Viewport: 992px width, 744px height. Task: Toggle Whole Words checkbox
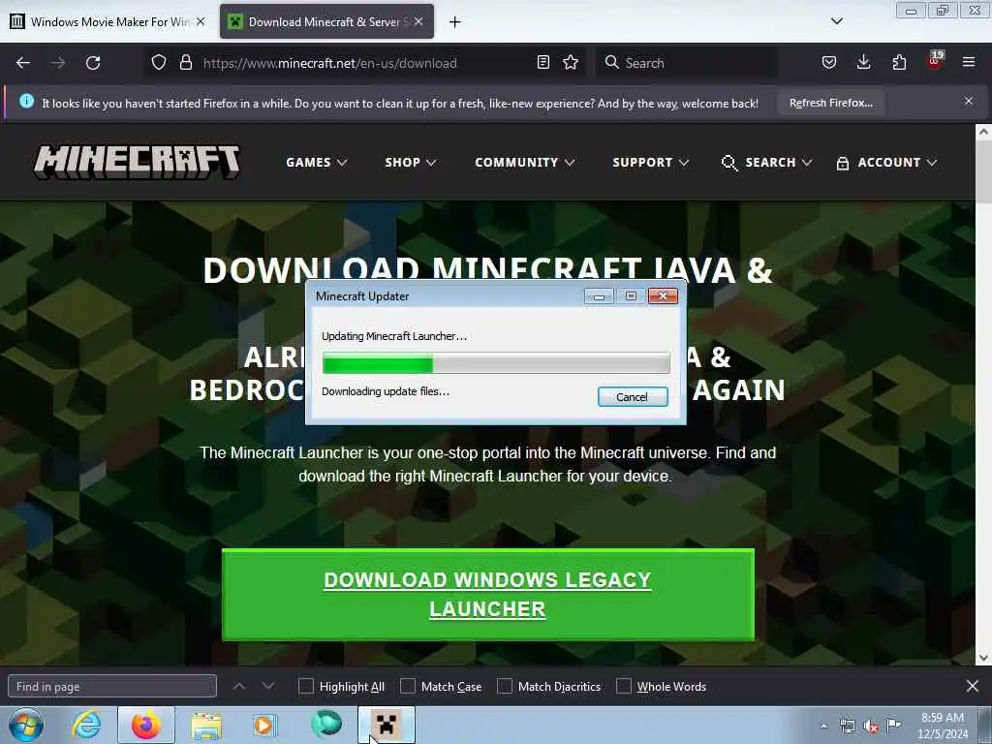pyautogui.click(x=624, y=686)
